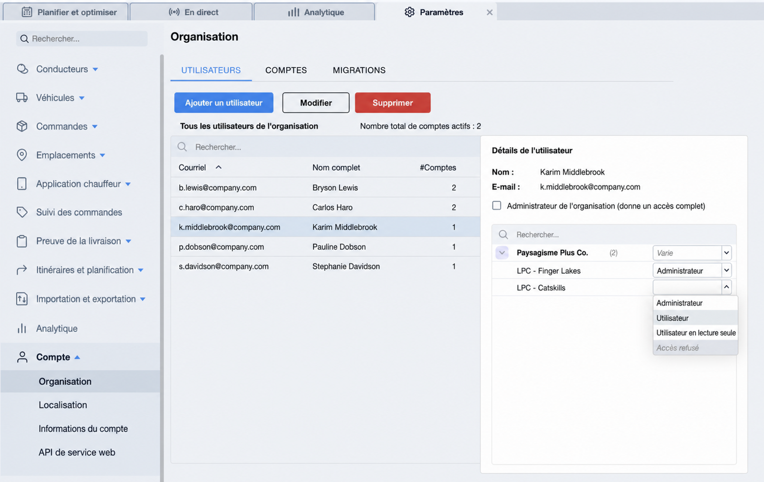Screen dimensions: 764x482
Task: Select the p.dobson@company.com row
Action: point(326,247)
